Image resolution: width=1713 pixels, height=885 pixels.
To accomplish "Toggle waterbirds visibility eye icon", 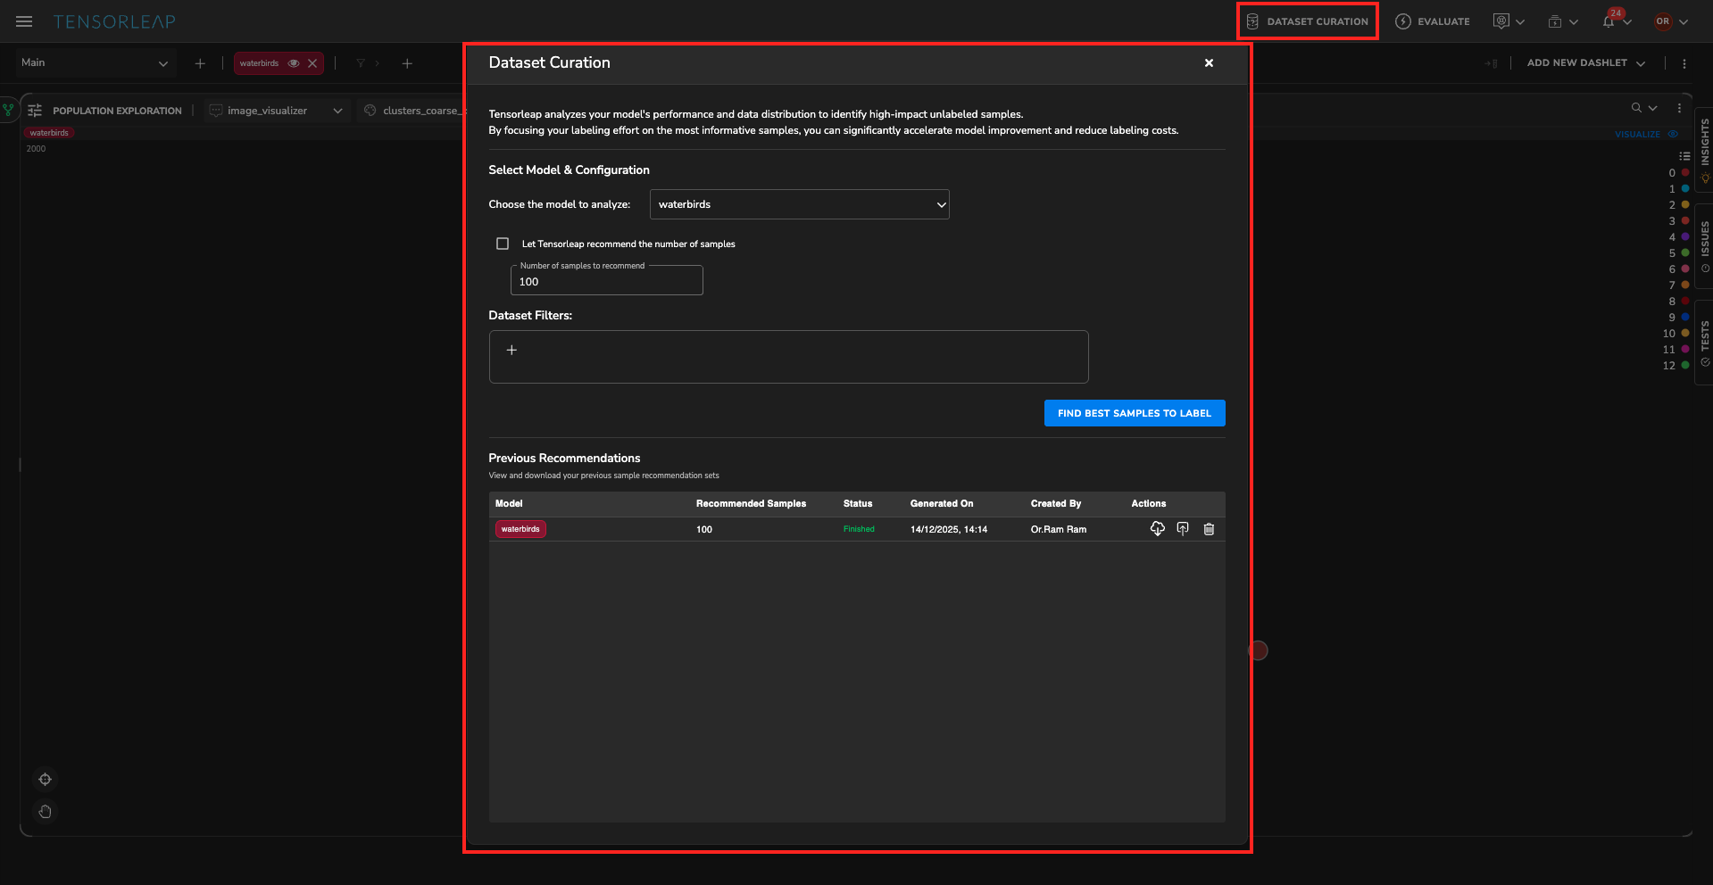I will pyautogui.click(x=294, y=63).
